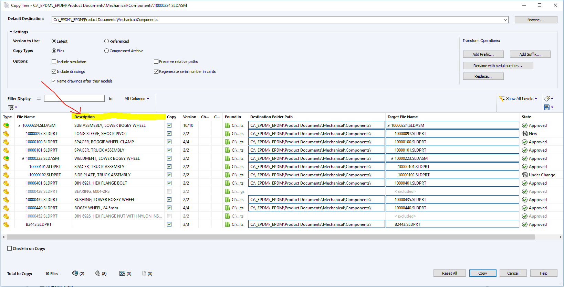The height and width of the screenshot is (287, 564).
Task: Click the green Found In folder icon for B2443.SLDPRT
Action: coord(227,224)
